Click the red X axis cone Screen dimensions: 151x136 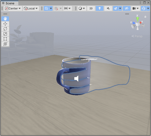pos(141,23)
